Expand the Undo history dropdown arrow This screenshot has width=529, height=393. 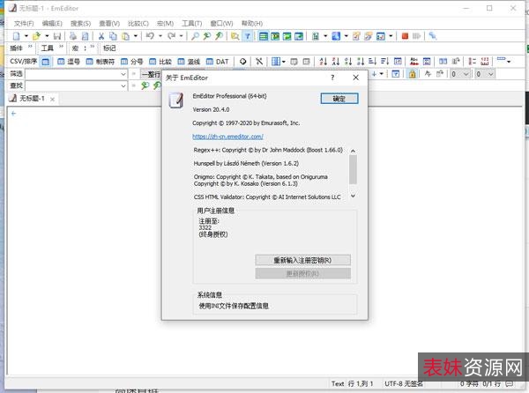click(x=160, y=36)
